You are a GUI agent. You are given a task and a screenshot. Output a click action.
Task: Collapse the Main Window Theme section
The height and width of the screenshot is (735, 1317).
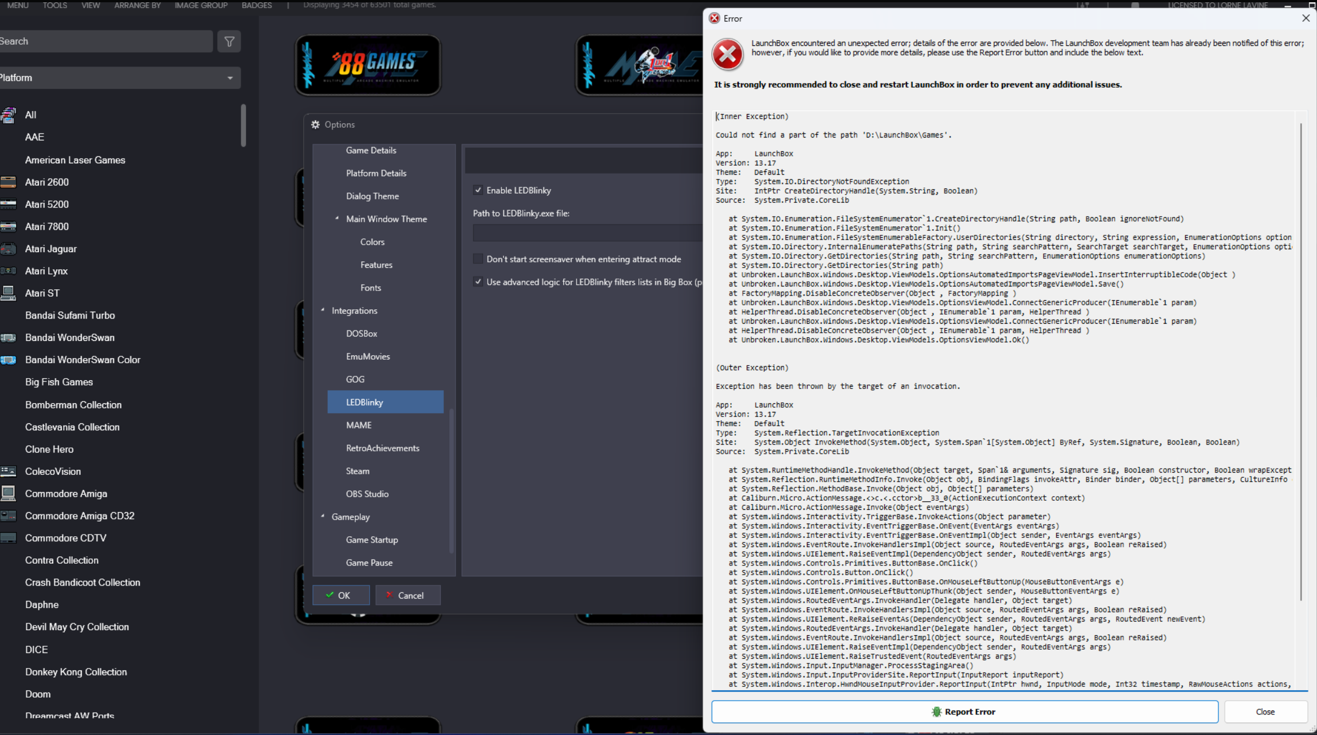pos(337,218)
